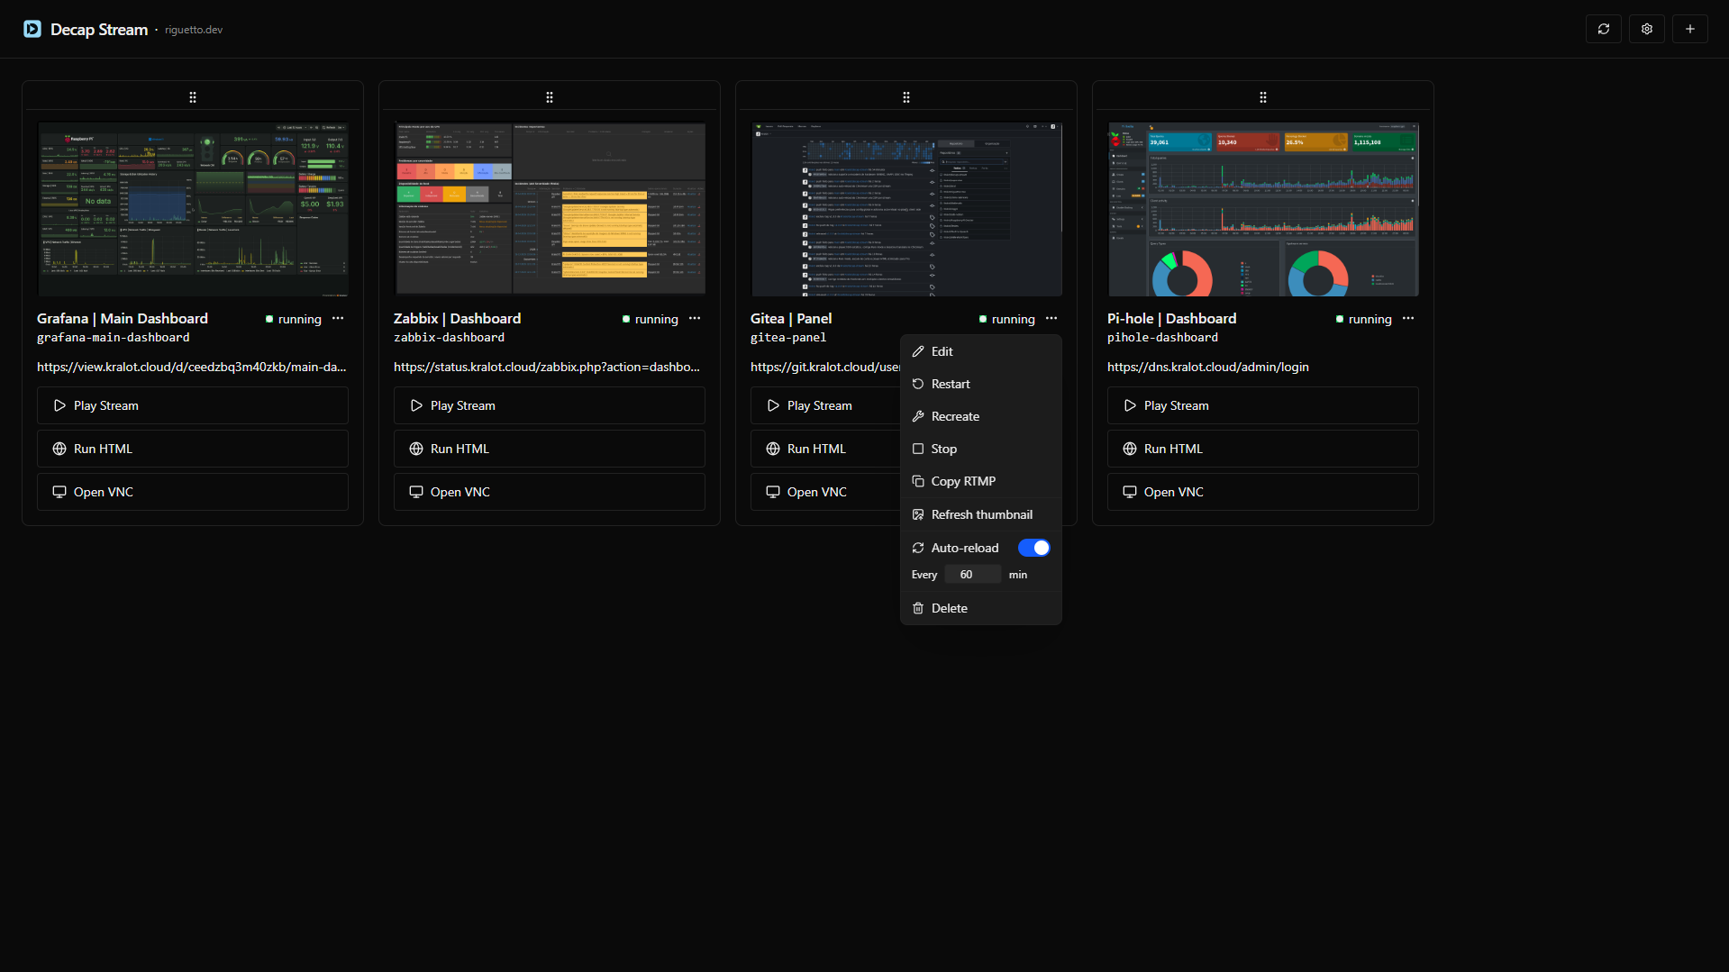Image resolution: width=1729 pixels, height=972 pixels.
Task: Click Run HTML on the Zabbix card
Action: tap(549, 448)
